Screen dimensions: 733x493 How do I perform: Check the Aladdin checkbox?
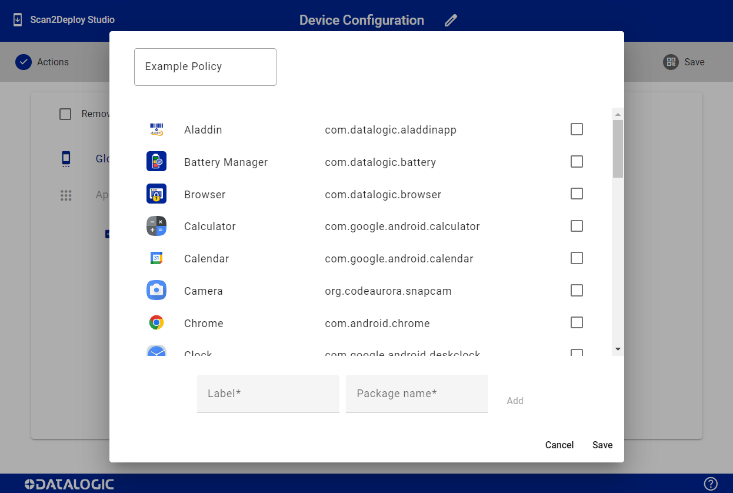tap(577, 129)
